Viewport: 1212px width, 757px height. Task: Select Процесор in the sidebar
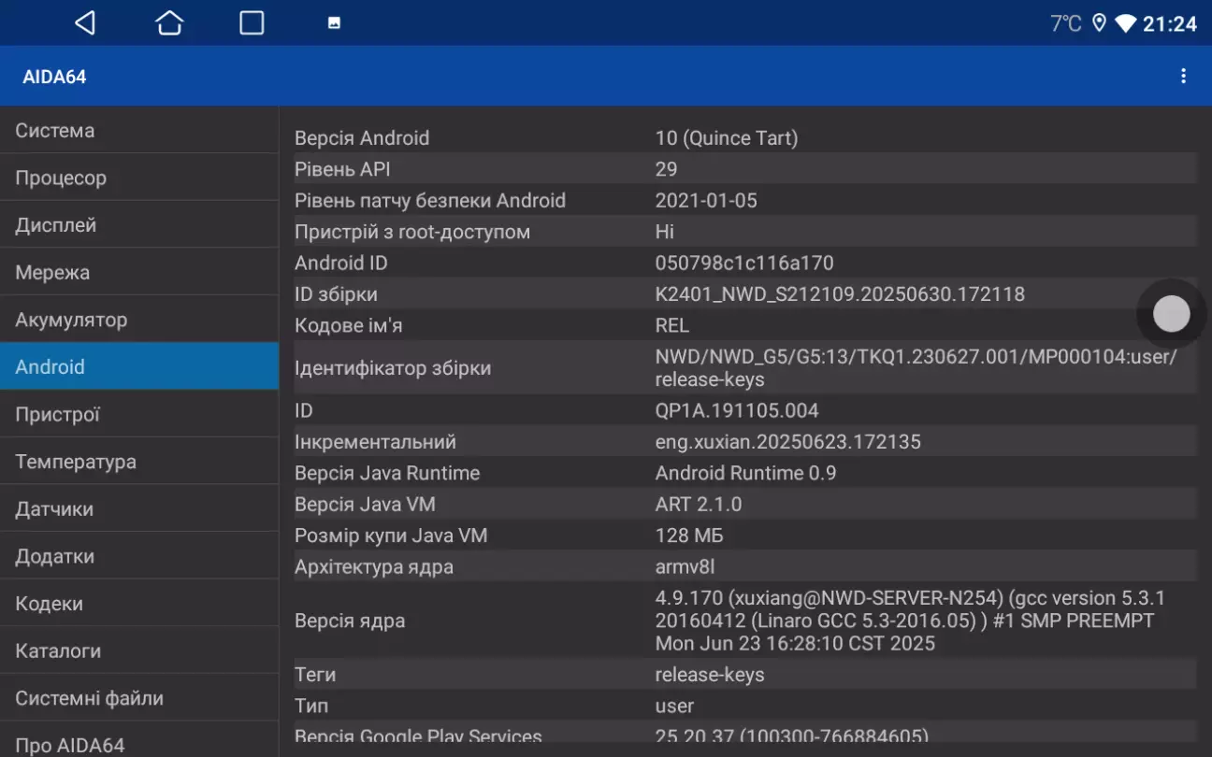point(139,178)
